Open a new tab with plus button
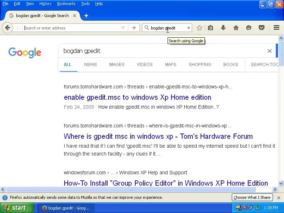Viewport: 284px width, 213px height. pyautogui.click(x=86, y=16)
